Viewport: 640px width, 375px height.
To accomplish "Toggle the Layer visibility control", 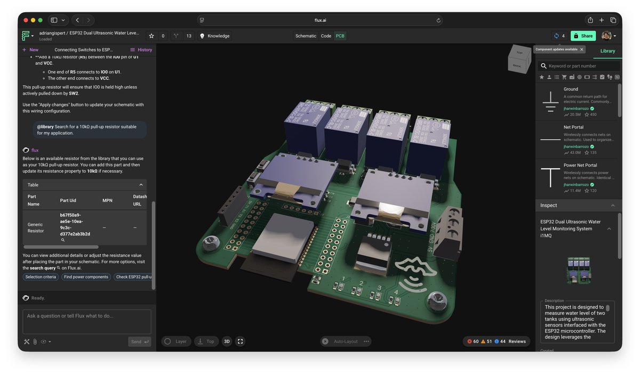I will coord(176,341).
